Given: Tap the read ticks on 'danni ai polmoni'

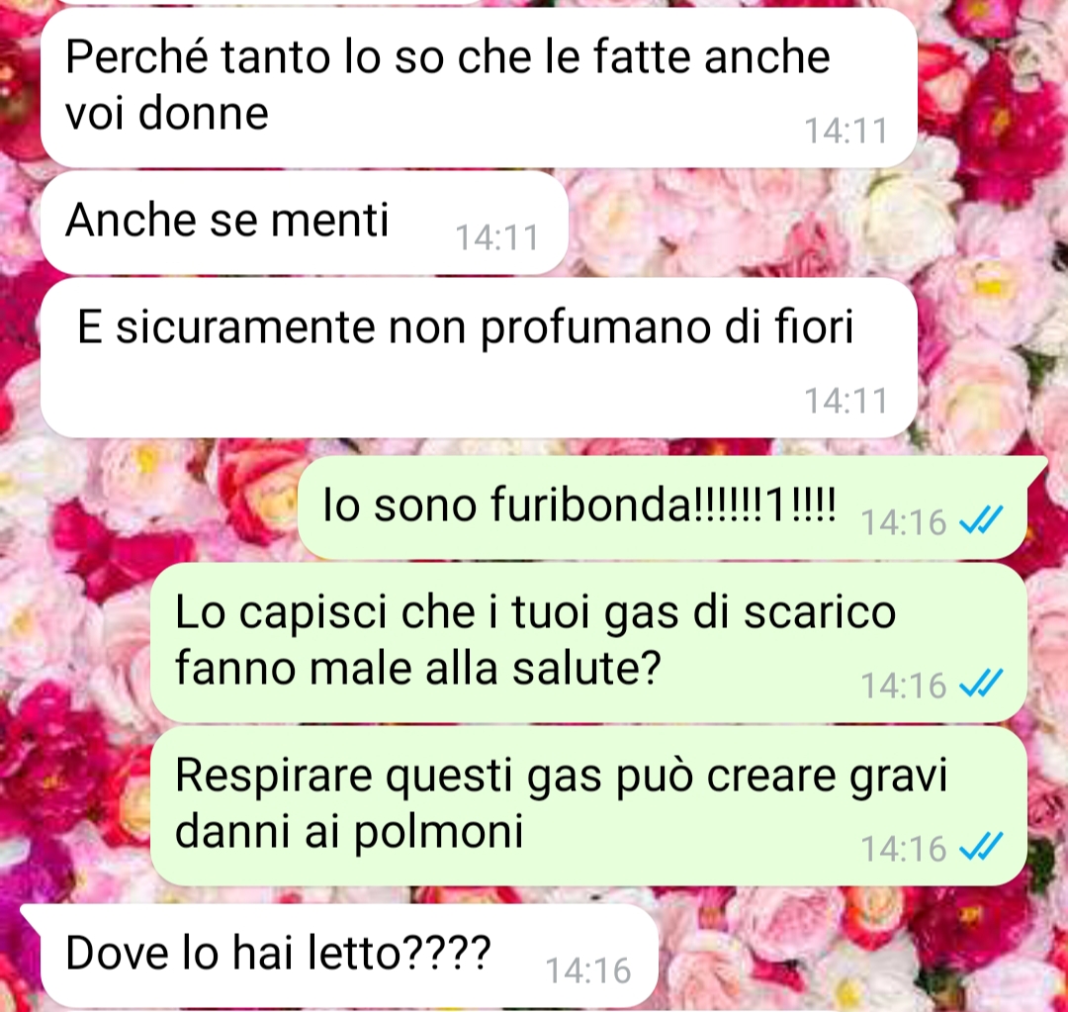Looking at the screenshot, I should (981, 847).
